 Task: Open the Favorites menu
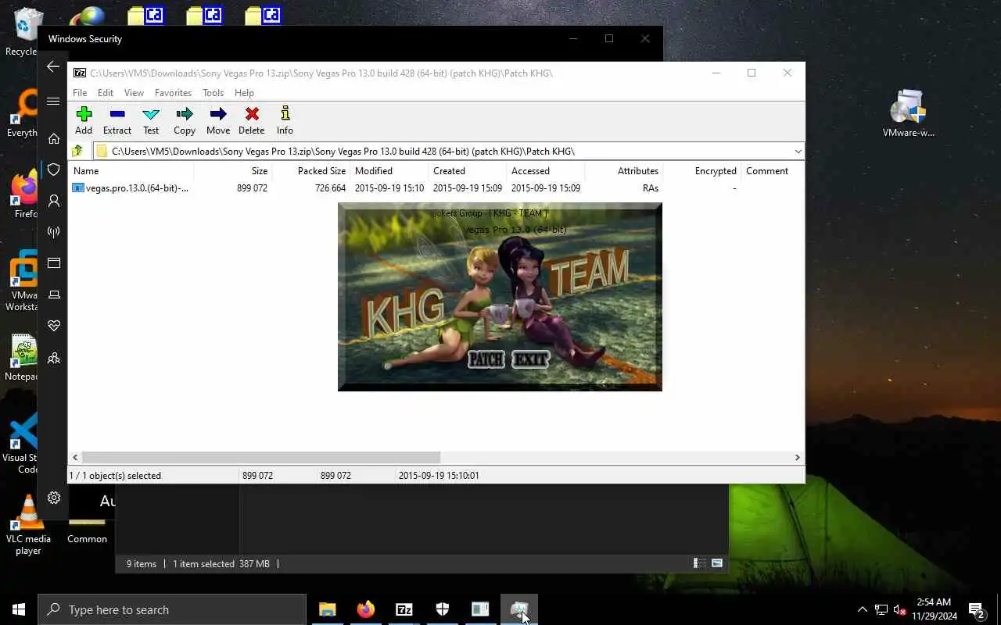[173, 93]
